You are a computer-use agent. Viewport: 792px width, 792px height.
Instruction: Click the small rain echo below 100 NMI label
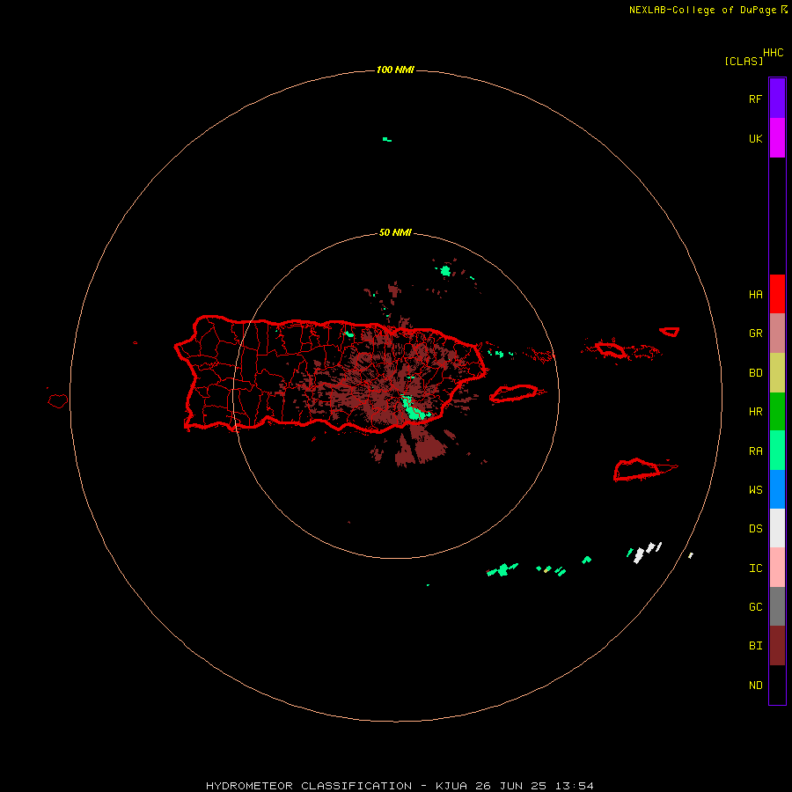(387, 139)
